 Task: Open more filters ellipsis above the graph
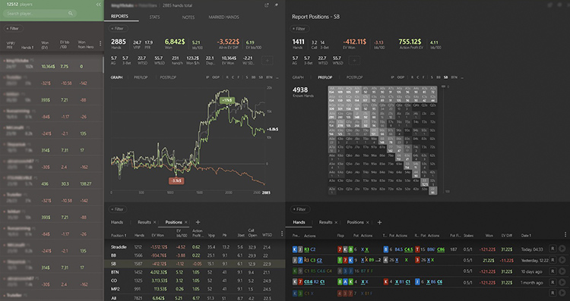(x=277, y=77)
